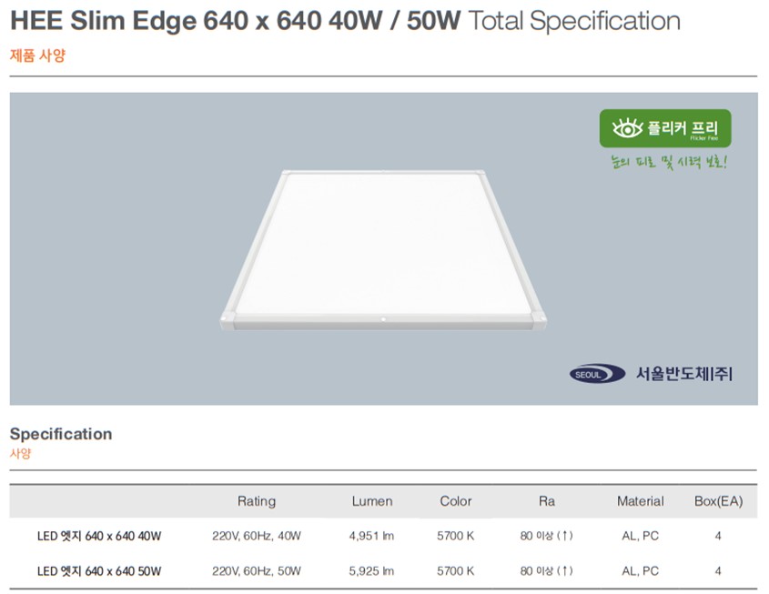This screenshot has width=769, height=594.
Task: Click the LED 엣지 640 x 640 40W row
Action: click(x=383, y=536)
